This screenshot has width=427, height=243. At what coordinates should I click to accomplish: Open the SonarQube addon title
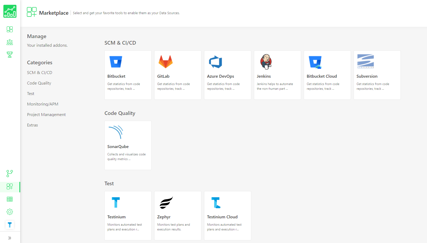tap(118, 146)
